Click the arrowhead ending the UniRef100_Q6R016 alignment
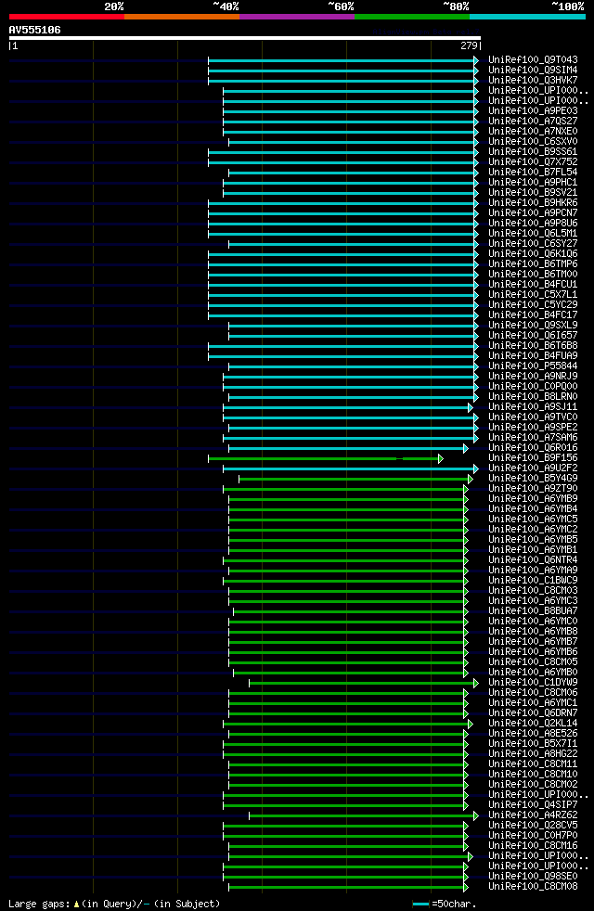The image size is (594, 911). point(466,448)
